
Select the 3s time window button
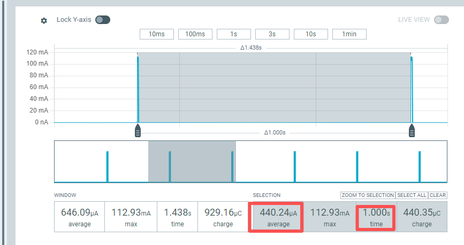[x=272, y=34]
